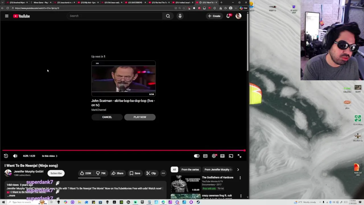Screen dimensions: 364x205
Task: Create a Clip of the video
Action: click(x=151, y=173)
